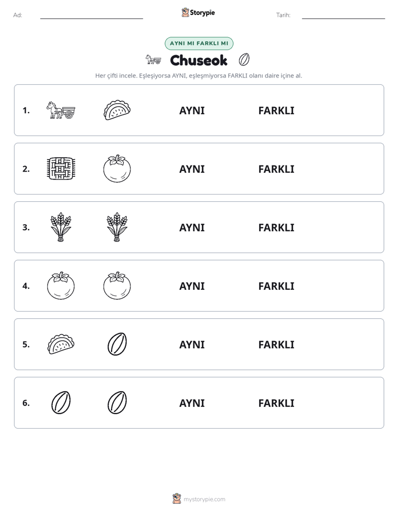
Task: Select the woven mat icon in row 2
Action: (x=61, y=168)
